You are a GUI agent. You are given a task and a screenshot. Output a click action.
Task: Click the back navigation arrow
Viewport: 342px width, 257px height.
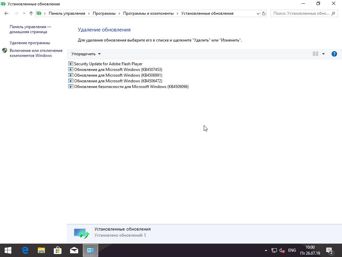(x=6, y=13)
